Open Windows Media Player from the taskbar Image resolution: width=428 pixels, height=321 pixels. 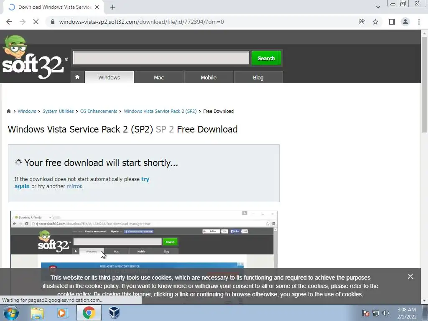[x=62, y=313]
